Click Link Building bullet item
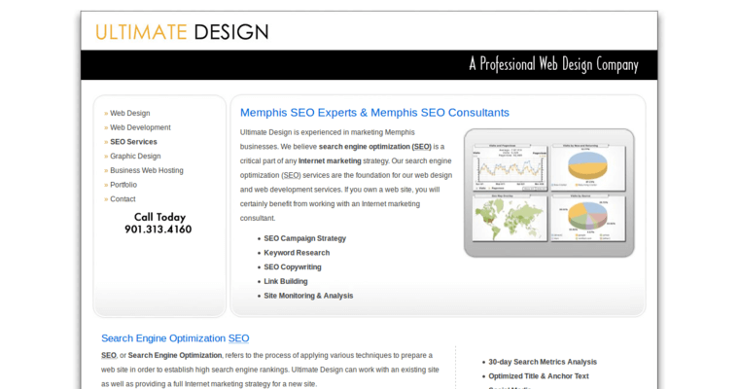 pyautogui.click(x=286, y=281)
